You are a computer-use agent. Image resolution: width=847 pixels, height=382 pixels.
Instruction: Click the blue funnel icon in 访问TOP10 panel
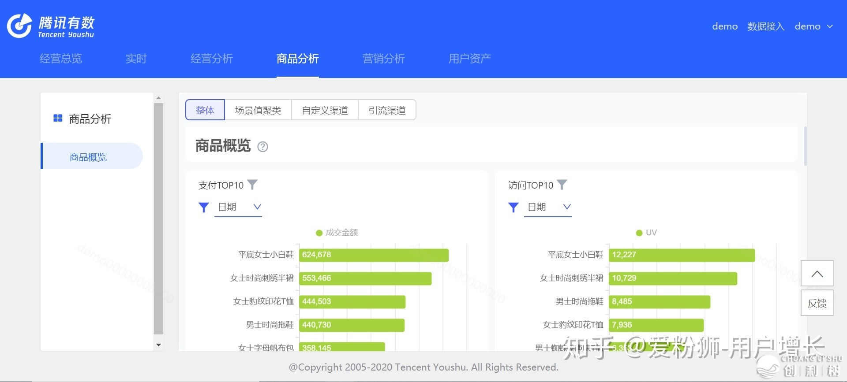point(513,207)
